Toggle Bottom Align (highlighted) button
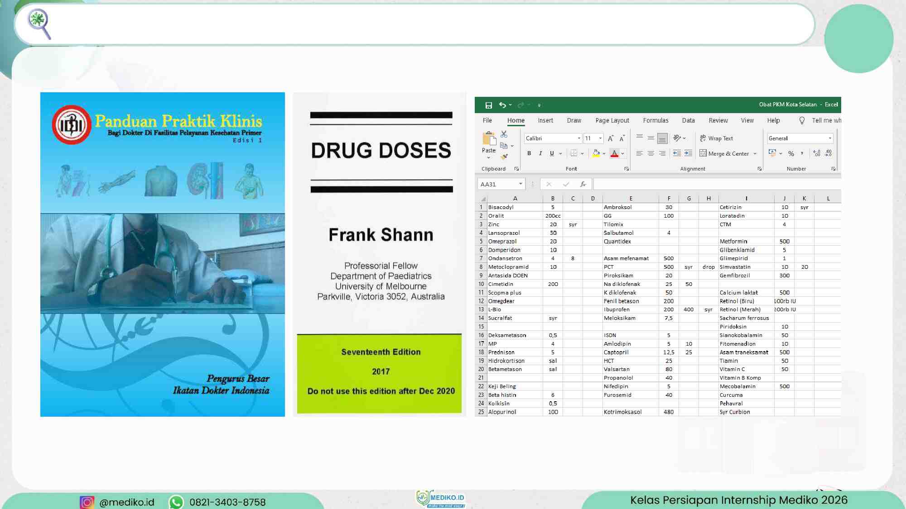This screenshot has width=906, height=509. 662,138
